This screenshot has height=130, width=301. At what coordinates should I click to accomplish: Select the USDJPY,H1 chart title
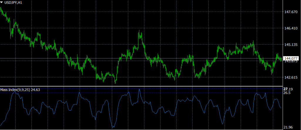[13, 3]
